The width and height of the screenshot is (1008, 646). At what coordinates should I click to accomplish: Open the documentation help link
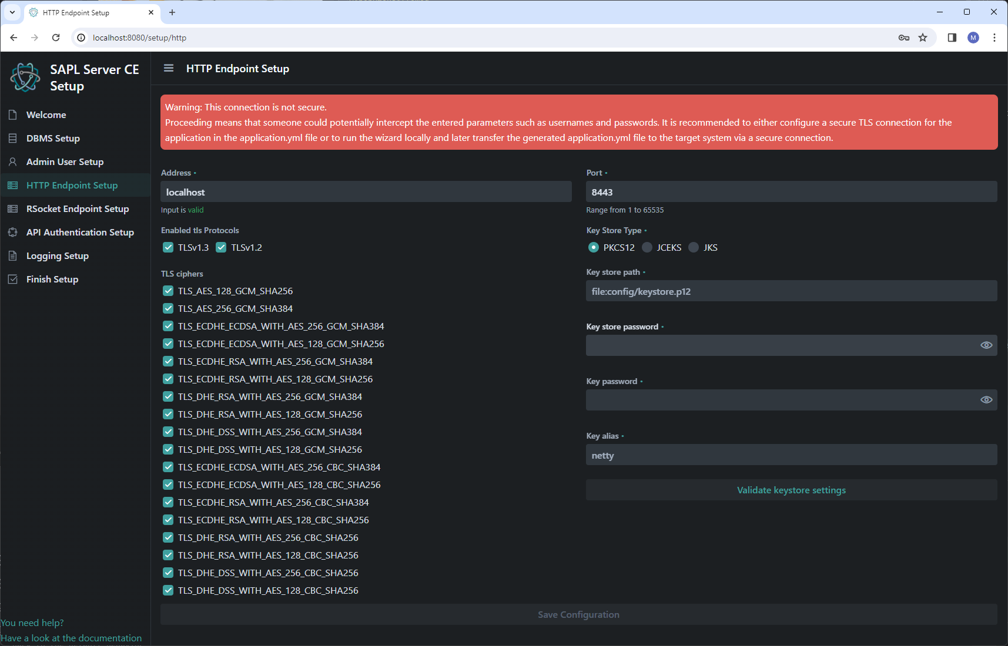[71, 638]
